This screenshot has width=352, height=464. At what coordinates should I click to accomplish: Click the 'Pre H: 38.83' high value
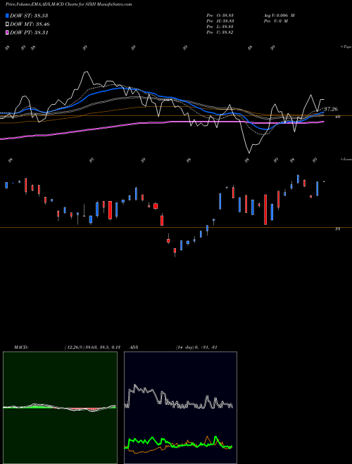(221, 21)
